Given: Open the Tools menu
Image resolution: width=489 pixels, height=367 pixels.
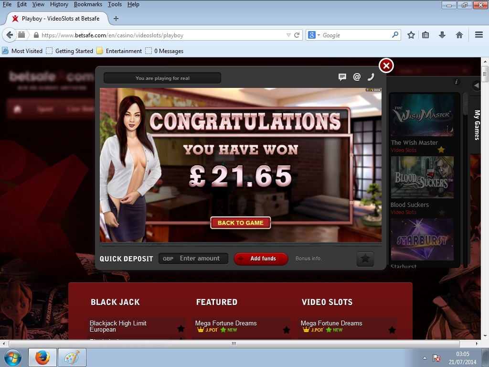Looking at the screenshot, I should point(115,4).
